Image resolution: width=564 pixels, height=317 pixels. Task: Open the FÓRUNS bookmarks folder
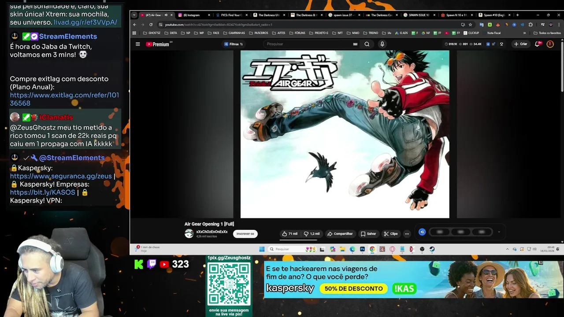pos(297,33)
